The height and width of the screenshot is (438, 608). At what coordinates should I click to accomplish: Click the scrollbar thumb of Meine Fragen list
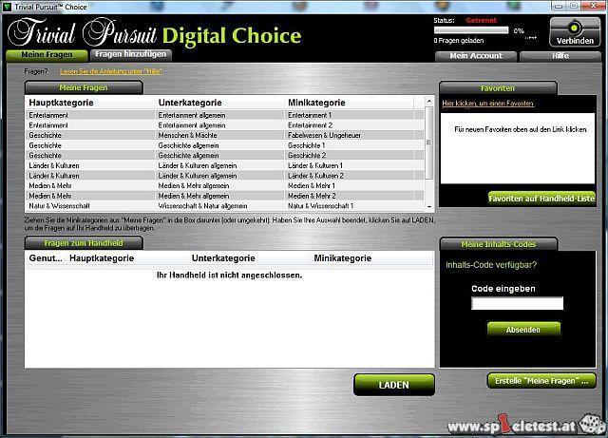click(428, 143)
